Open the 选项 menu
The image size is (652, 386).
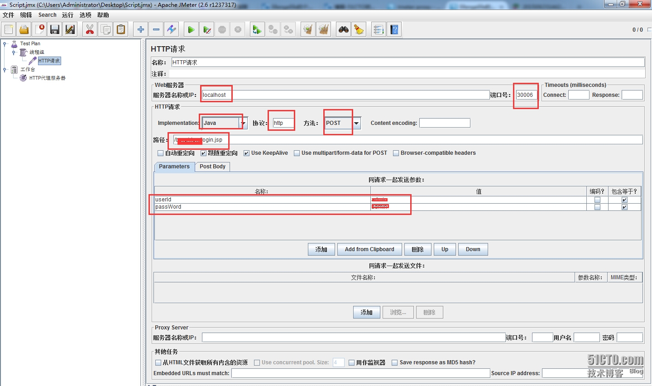coord(85,15)
